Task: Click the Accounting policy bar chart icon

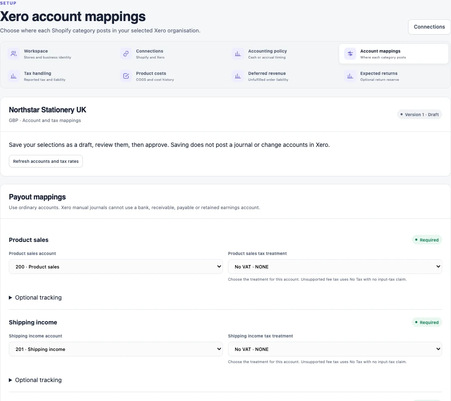Action: click(238, 54)
